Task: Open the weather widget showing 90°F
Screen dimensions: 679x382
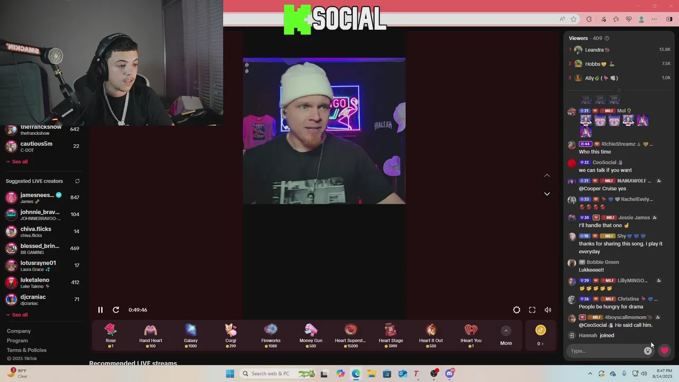Action: 18,374
